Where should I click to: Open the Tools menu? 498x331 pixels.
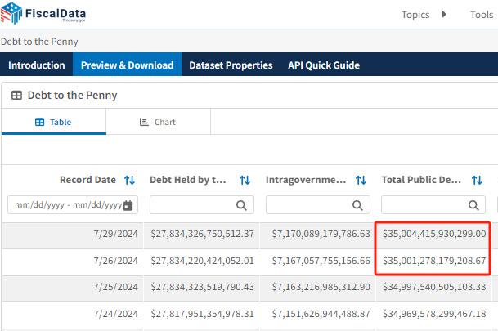pyautogui.click(x=481, y=15)
